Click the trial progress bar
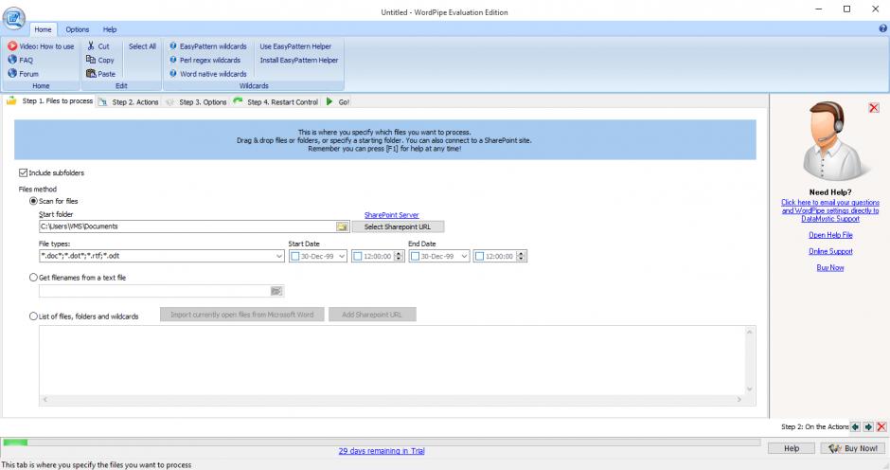This screenshot has width=890, height=470. coord(382,443)
